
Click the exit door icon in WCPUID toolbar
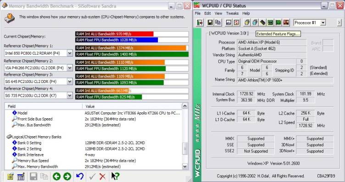point(200,22)
